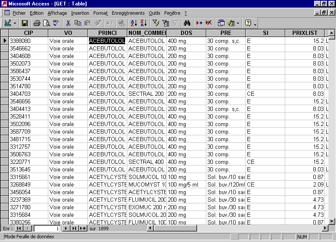This screenshot has width=336, height=242.
Task: Save the table with floppy icon
Action: pos(25,23)
